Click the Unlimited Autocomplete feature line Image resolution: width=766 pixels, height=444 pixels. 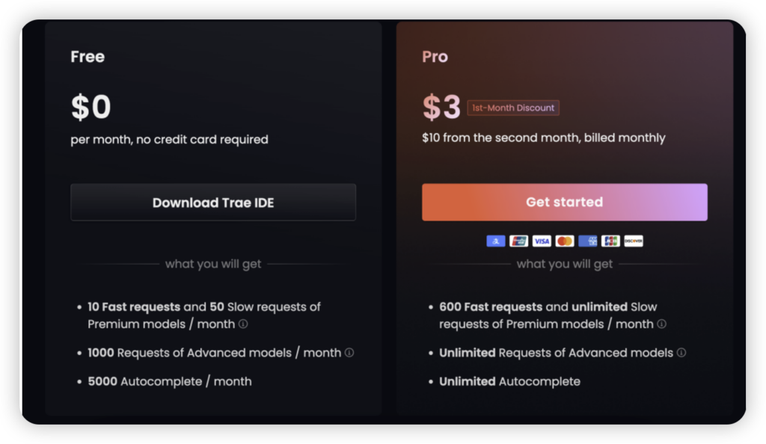[x=509, y=381]
